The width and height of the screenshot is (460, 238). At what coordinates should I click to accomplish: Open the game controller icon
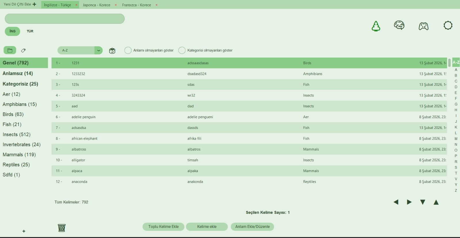[423, 26]
